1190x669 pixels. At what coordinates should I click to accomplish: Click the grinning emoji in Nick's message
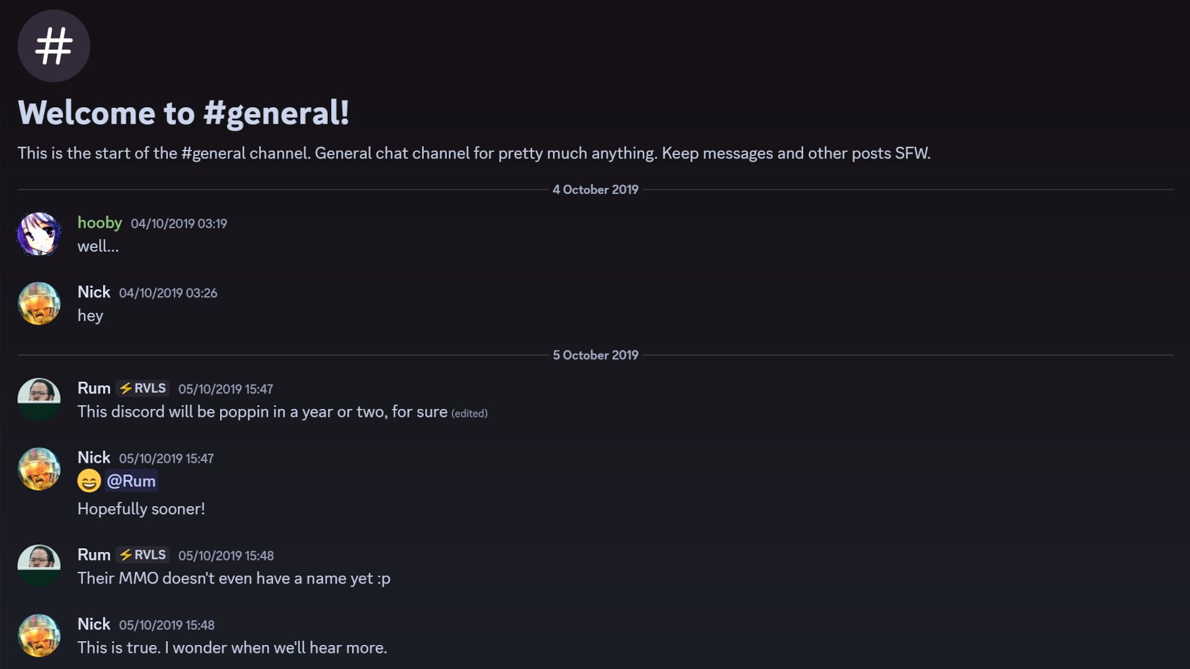[89, 481]
